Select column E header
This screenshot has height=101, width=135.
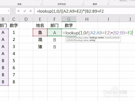point(40,19)
